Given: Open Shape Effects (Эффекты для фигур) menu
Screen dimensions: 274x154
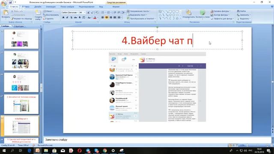Looking at the screenshot, I should click(x=222, y=18).
